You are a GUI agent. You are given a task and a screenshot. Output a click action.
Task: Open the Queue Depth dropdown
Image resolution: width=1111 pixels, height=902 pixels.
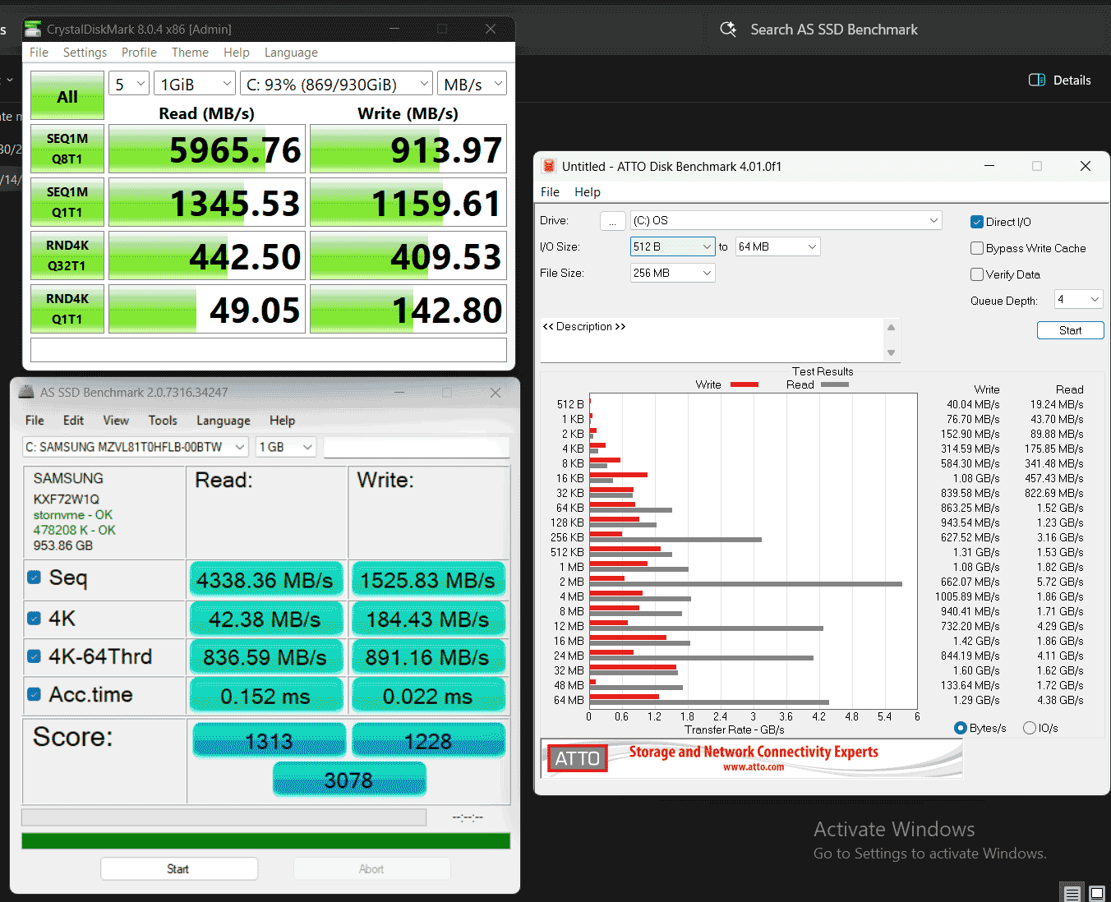1079,299
